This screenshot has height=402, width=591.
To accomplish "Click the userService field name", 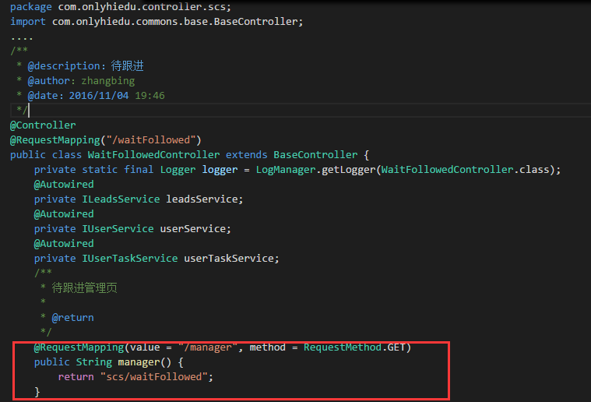I will [x=192, y=228].
